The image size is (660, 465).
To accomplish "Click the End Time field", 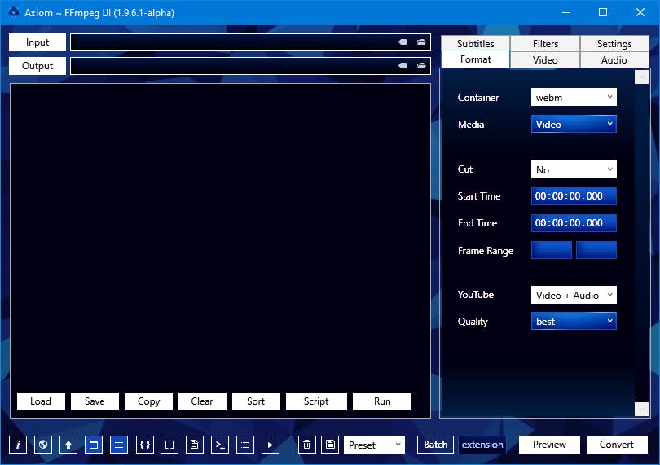I will (574, 223).
